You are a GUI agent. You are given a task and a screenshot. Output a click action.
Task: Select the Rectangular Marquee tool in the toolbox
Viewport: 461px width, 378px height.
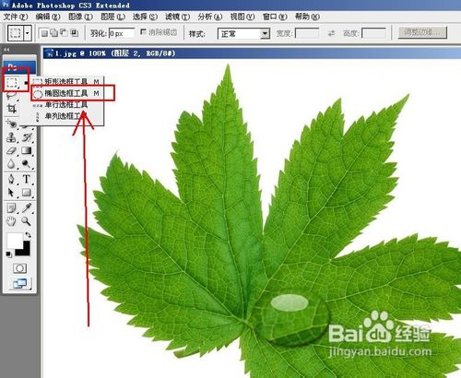pos(12,82)
